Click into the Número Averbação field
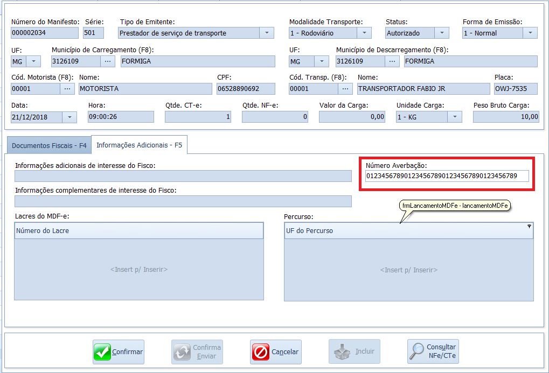The width and height of the screenshot is (549, 373). pyautogui.click(x=447, y=176)
